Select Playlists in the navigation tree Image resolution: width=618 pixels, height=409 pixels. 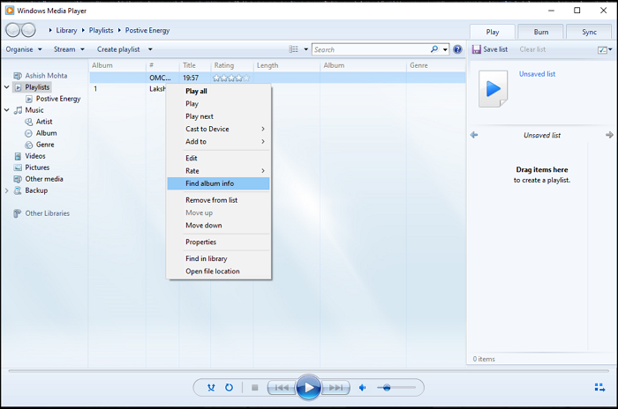(x=37, y=87)
